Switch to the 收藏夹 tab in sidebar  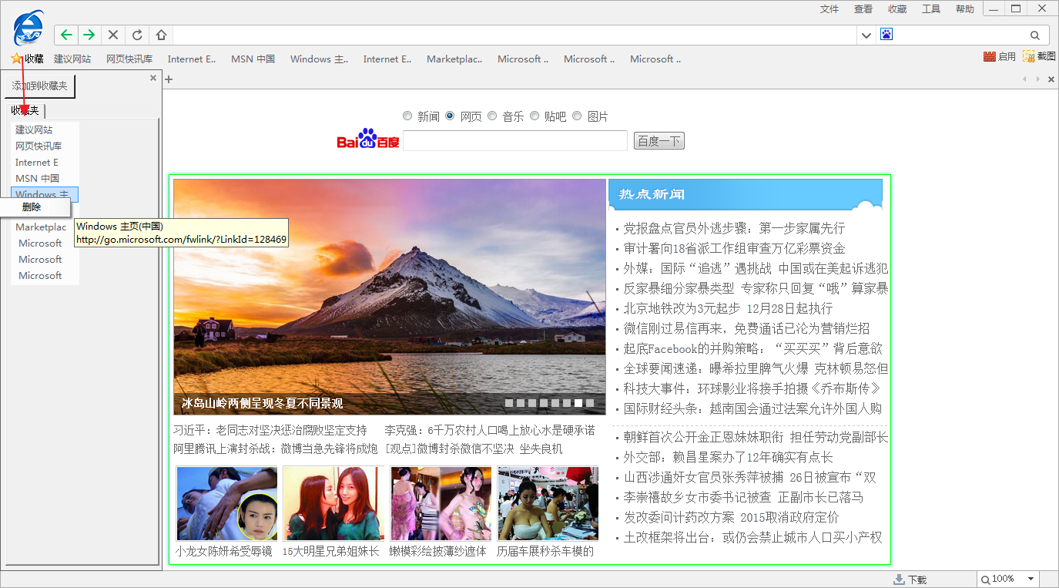[25, 111]
